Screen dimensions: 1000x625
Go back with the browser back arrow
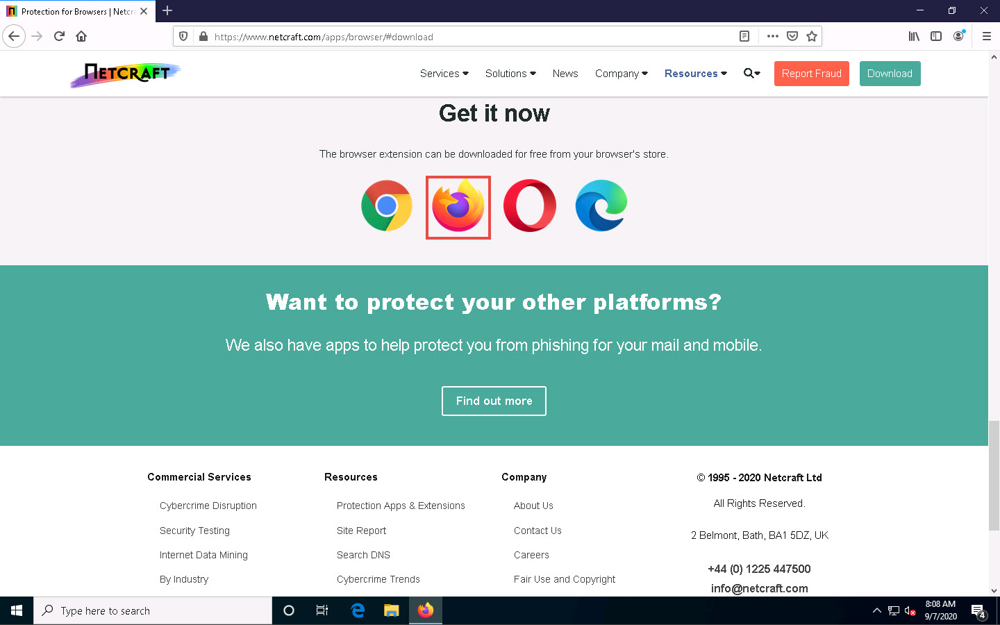coord(14,36)
